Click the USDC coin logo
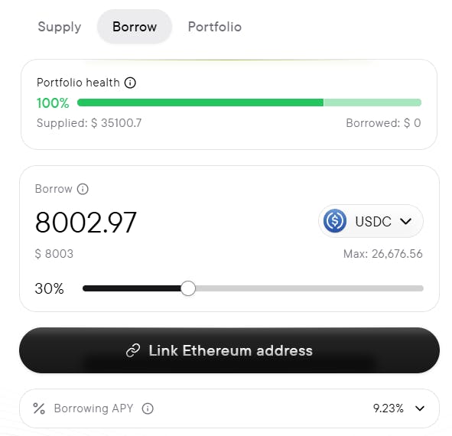 [335, 221]
